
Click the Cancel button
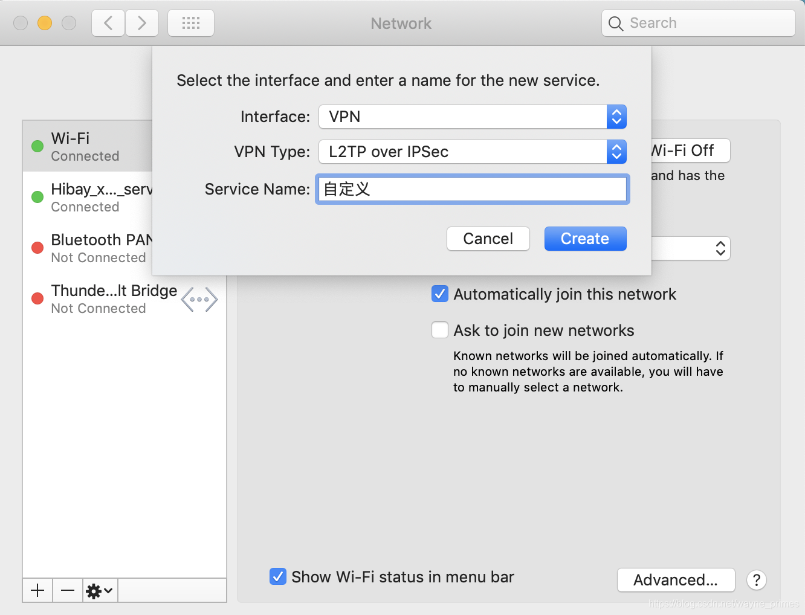[x=488, y=239]
